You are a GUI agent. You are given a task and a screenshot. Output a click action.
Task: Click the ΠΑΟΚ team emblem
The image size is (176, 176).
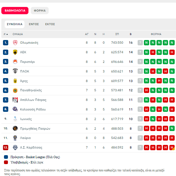[x=15, y=71]
